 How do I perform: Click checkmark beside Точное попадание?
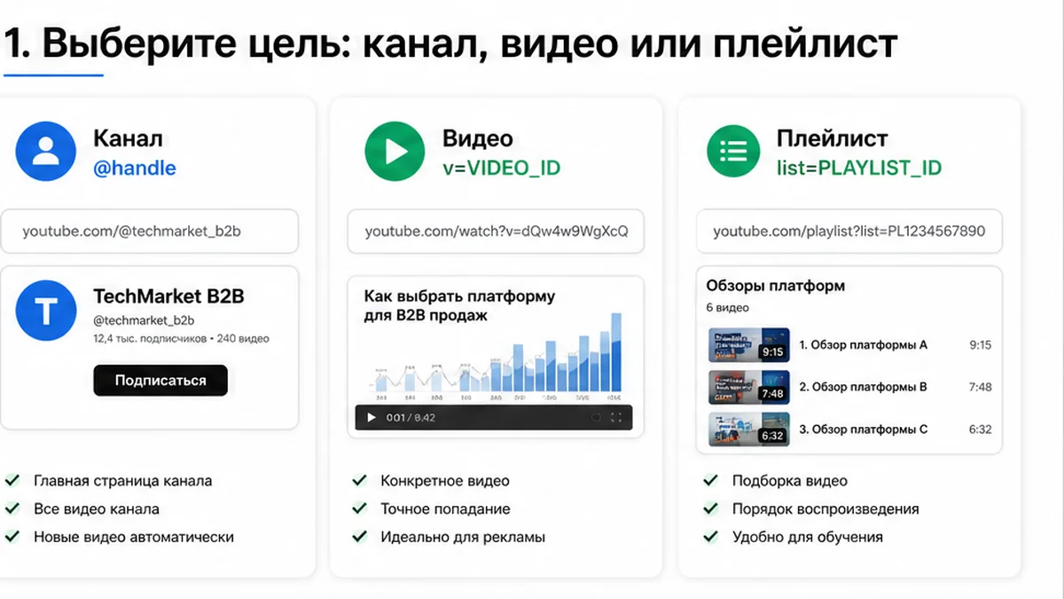[x=359, y=508]
